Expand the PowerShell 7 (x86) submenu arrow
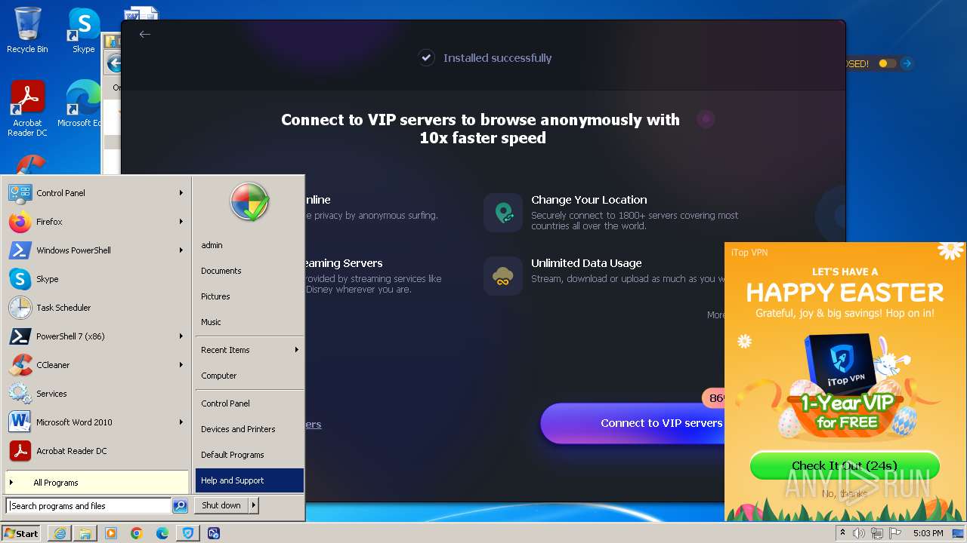The width and height of the screenshot is (967, 543). pyautogui.click(x=181, y=336)
